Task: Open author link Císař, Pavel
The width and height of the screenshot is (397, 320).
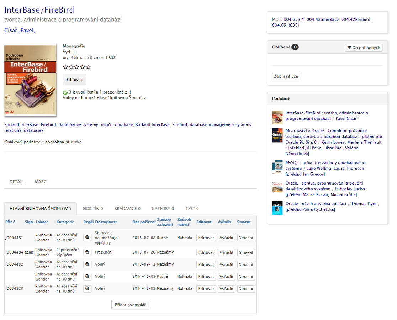Action: [20, 30]
